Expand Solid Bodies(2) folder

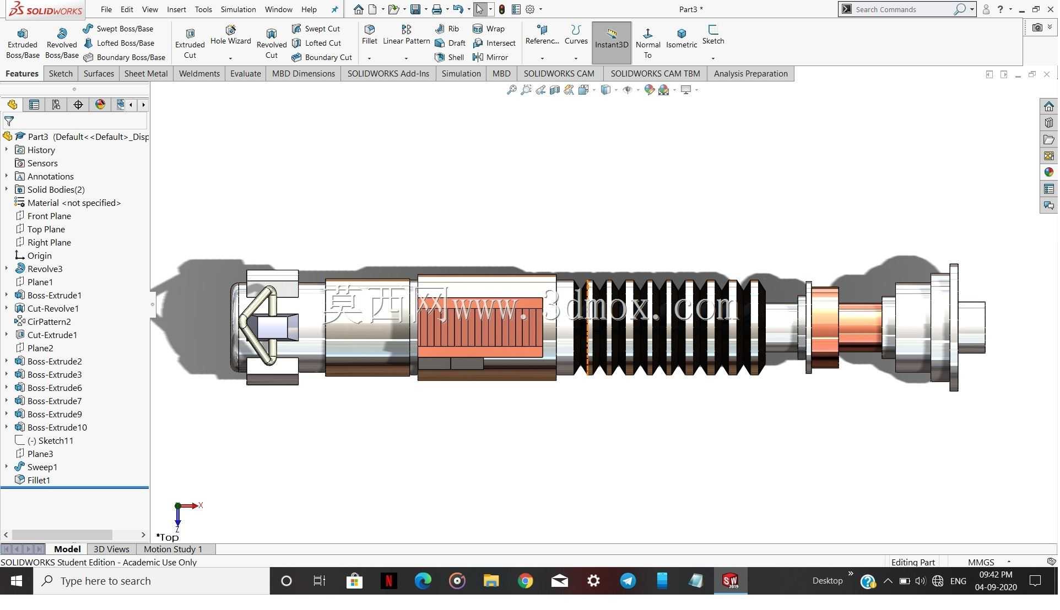(7, 189)
